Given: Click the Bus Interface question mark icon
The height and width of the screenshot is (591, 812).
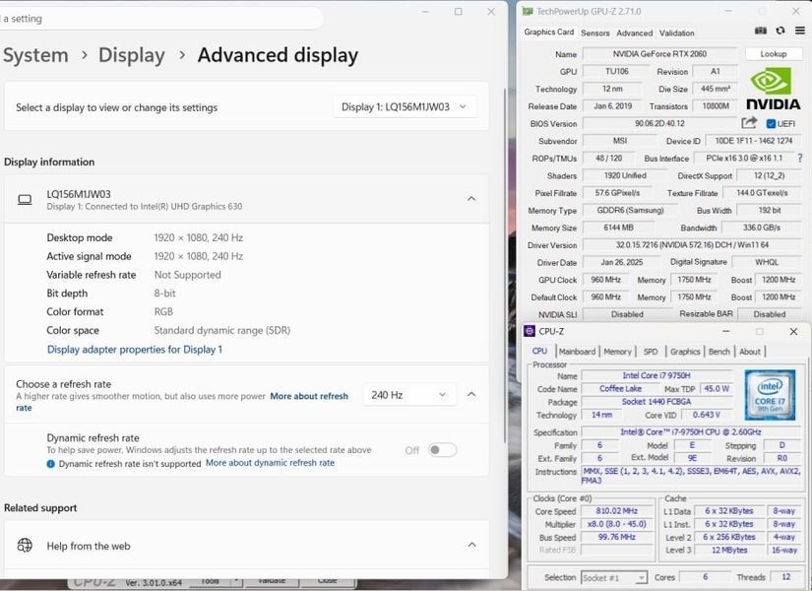Looking at the screenshot, I should [x=800, y=159].
